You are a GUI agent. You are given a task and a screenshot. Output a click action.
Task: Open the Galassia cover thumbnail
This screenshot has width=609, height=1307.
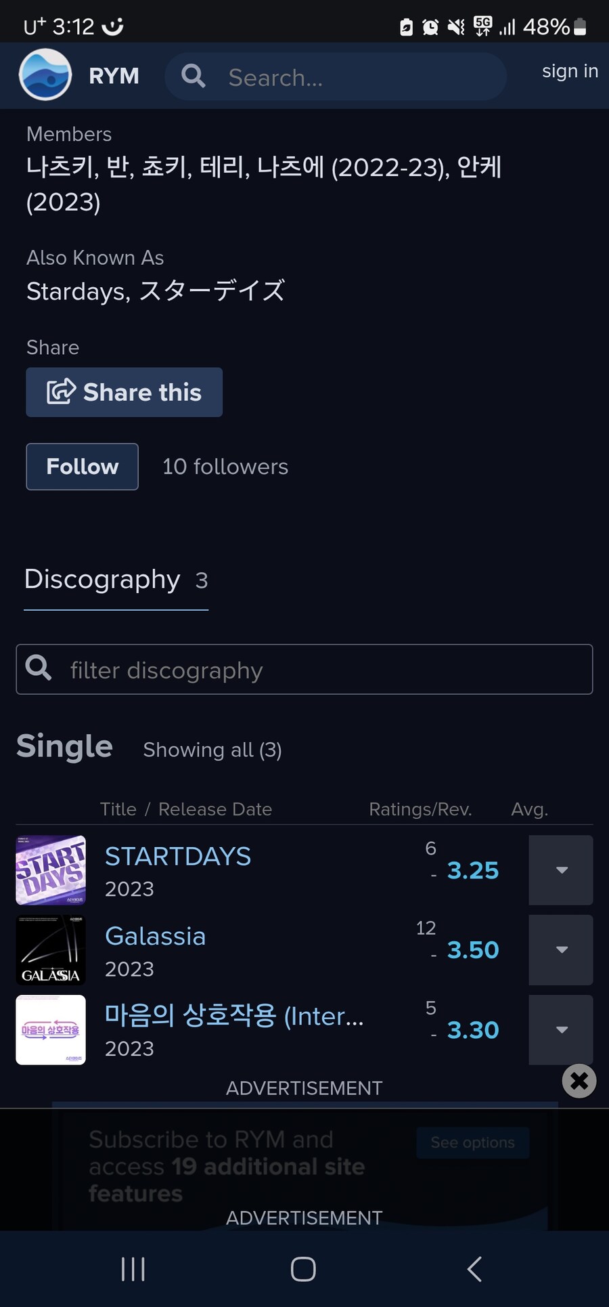[x=51, y=950]
